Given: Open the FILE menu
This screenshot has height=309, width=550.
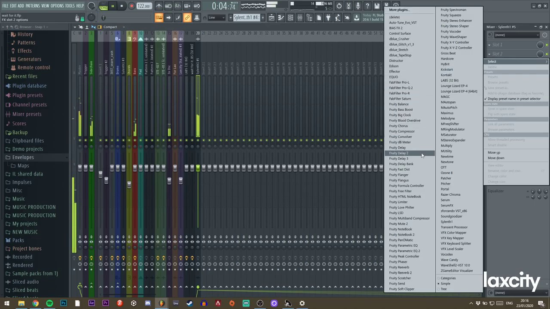Looking at the screenshot, I should tap(6, 6).
